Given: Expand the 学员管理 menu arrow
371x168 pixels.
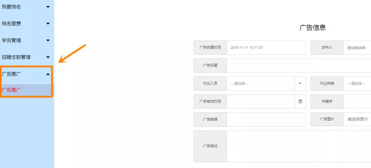Looking at the screenshot, I should coord(48,41).
